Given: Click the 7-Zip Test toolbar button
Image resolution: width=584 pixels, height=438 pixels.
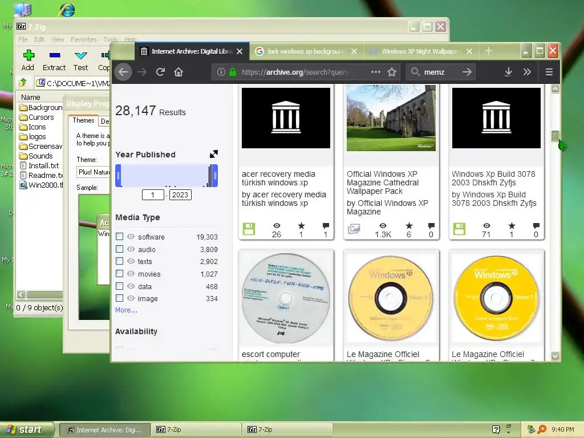Looking at the screenshot, I should tap(81, 60).
